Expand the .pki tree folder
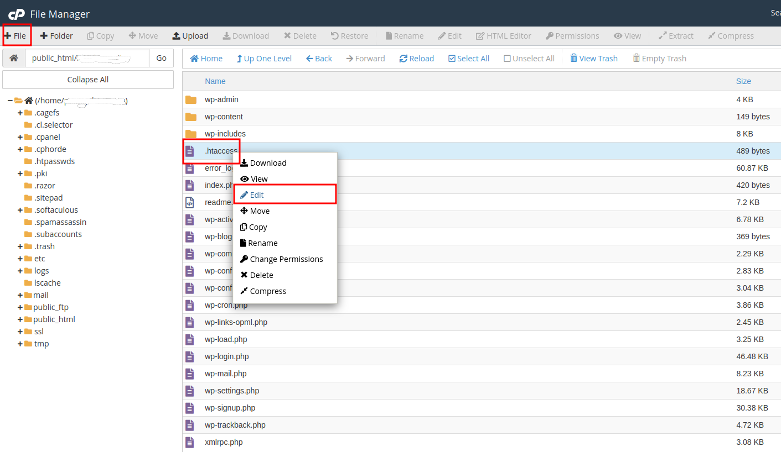The width and height of the screenshot is (781, 452). [x=20, y=174]
